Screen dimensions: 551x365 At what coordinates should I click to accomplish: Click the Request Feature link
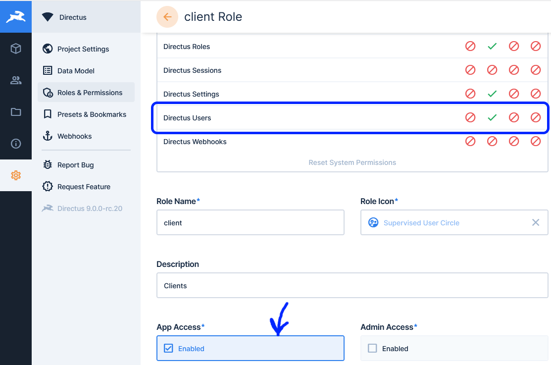coord(86,187)
